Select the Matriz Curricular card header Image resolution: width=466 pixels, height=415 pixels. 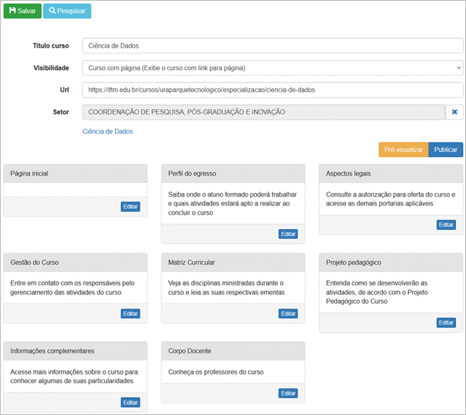[x=233, y=262]
